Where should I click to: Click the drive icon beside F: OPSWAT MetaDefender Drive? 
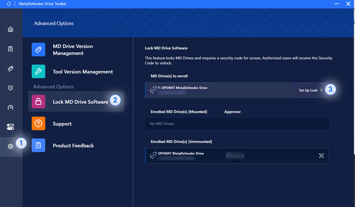point(153,89)
